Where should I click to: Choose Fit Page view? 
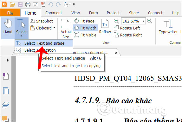click(84, 21)
